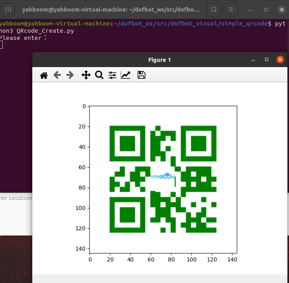Activate the Pan axes tool
The image size is (289, 283).
[86, 75]
